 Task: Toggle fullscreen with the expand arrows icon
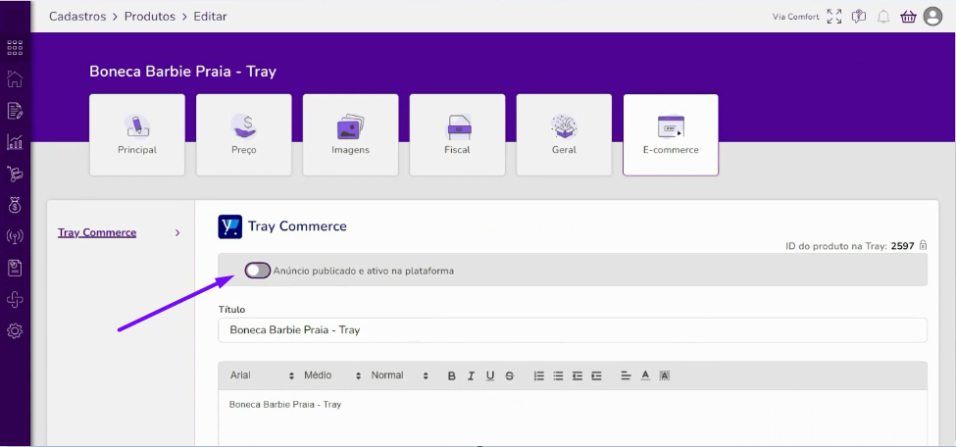(834, 17)
